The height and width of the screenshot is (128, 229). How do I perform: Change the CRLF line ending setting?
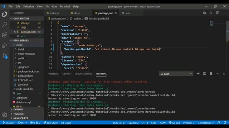pos(154,123)
